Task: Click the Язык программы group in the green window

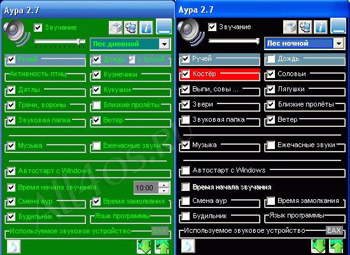Action: [x=130, y=219]
